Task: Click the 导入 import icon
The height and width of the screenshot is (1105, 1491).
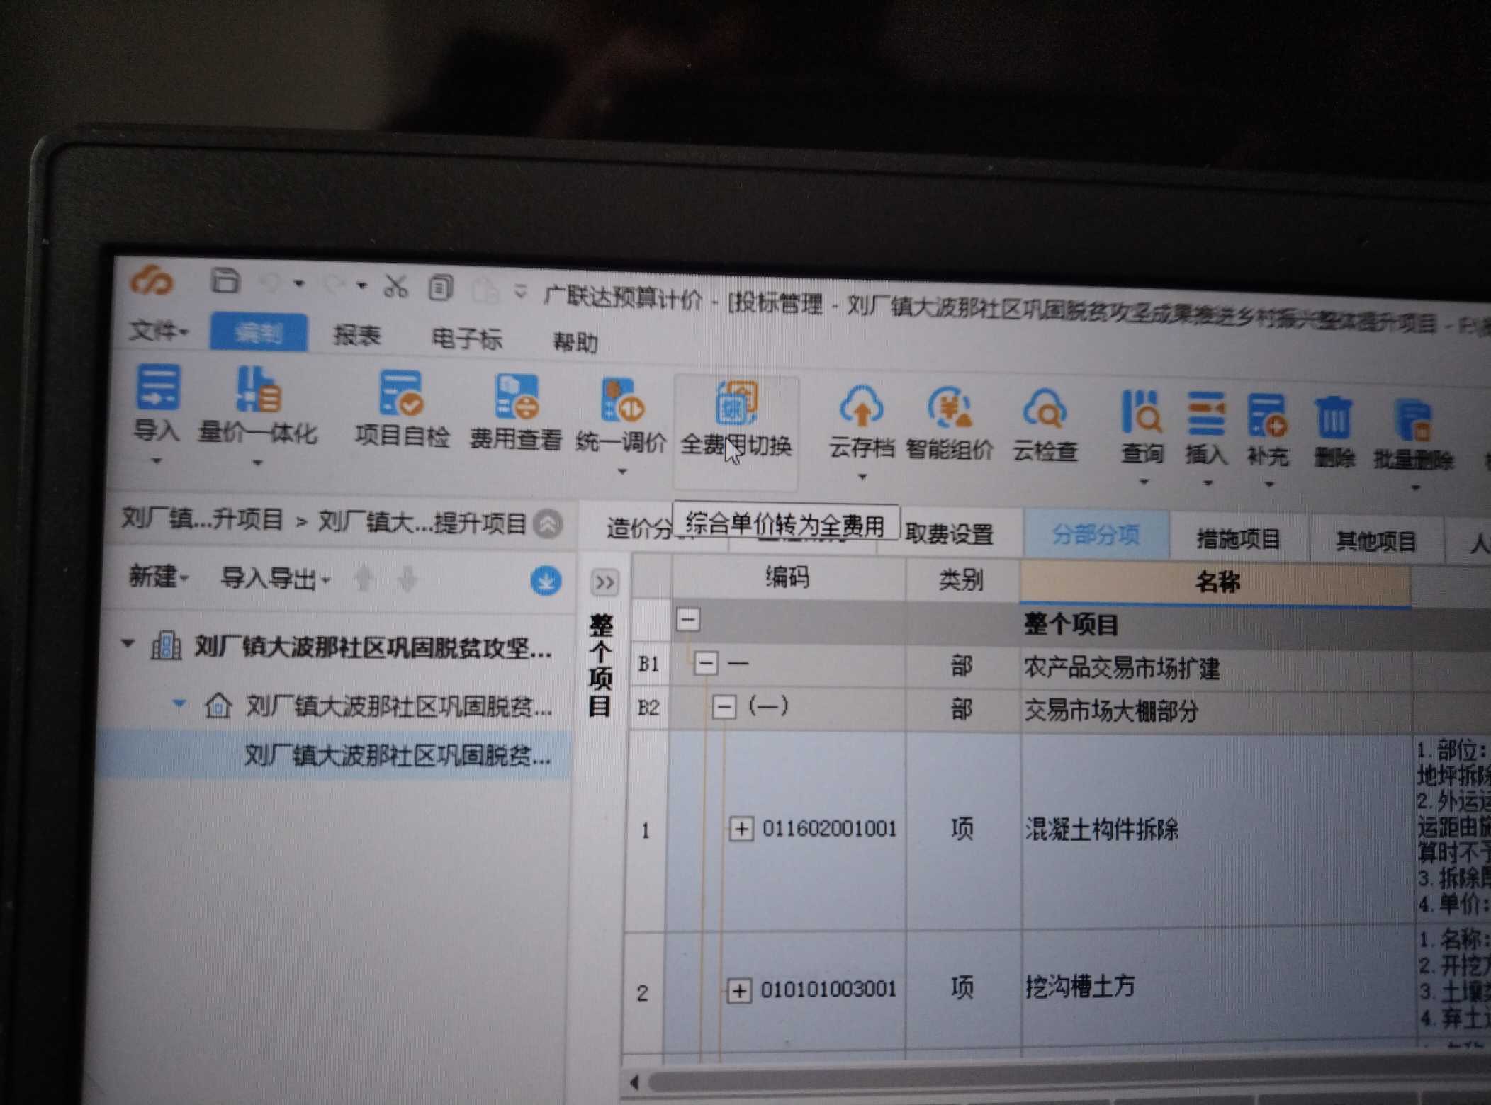Action: pyautogui.click(x=157, y=388)
